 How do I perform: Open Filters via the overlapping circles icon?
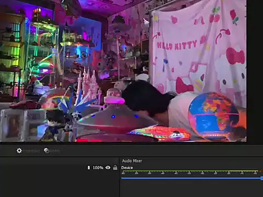(x=47, y=150)
